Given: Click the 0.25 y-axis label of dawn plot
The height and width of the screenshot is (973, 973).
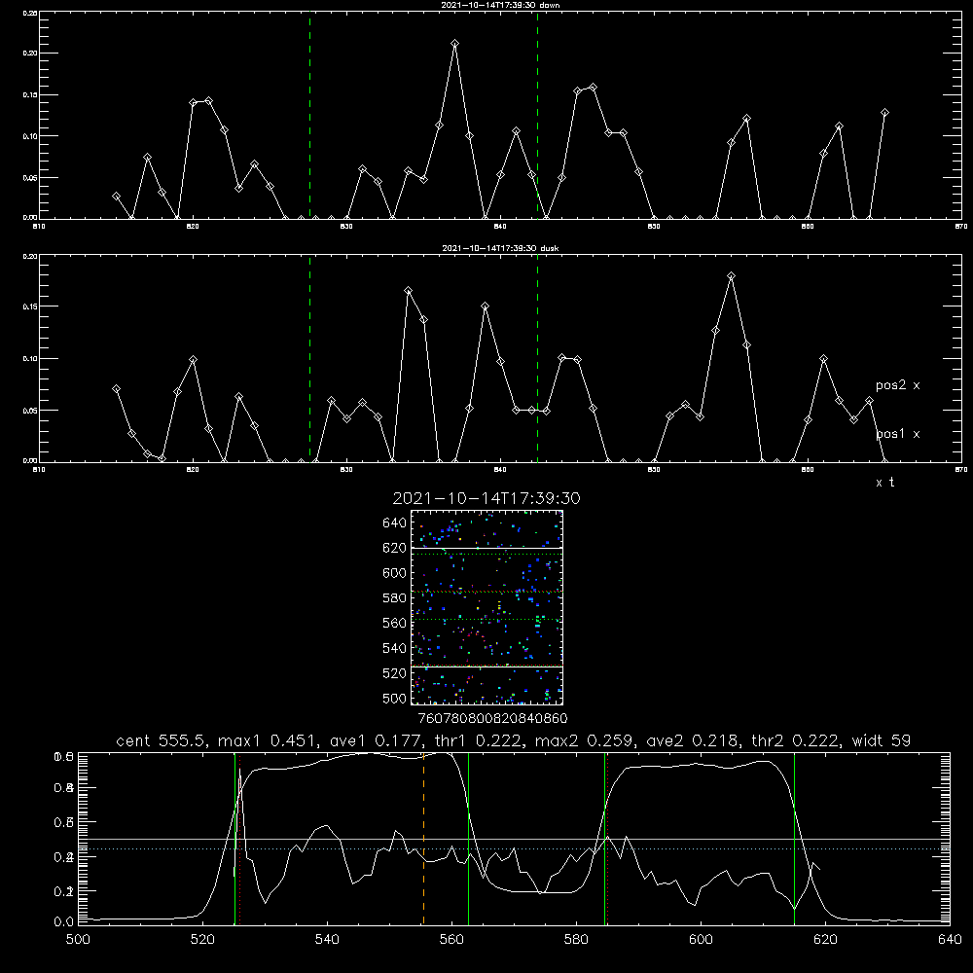Looking at the screenshot, I should point(30,13).
